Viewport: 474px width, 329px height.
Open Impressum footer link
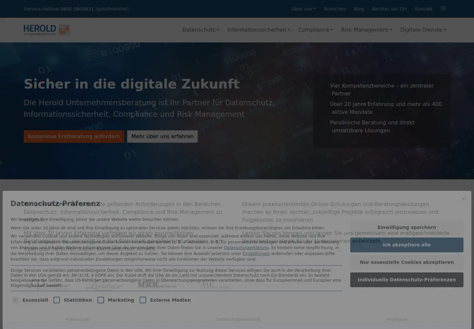tap(397, 319)
